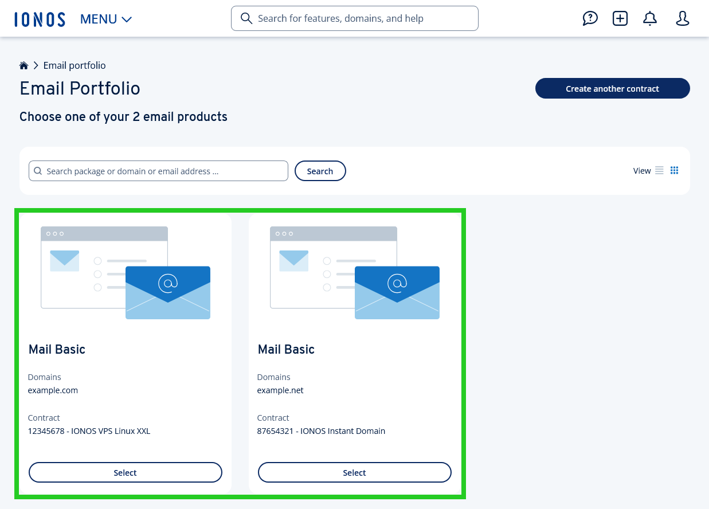Click the Email portfolio breadcrumb link
The image size is (709, 509).
click(74, 65)
